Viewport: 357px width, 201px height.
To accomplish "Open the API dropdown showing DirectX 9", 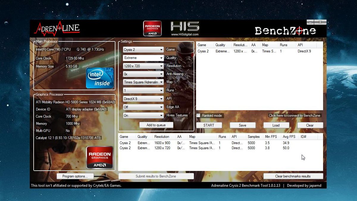I will pos(143,99).
